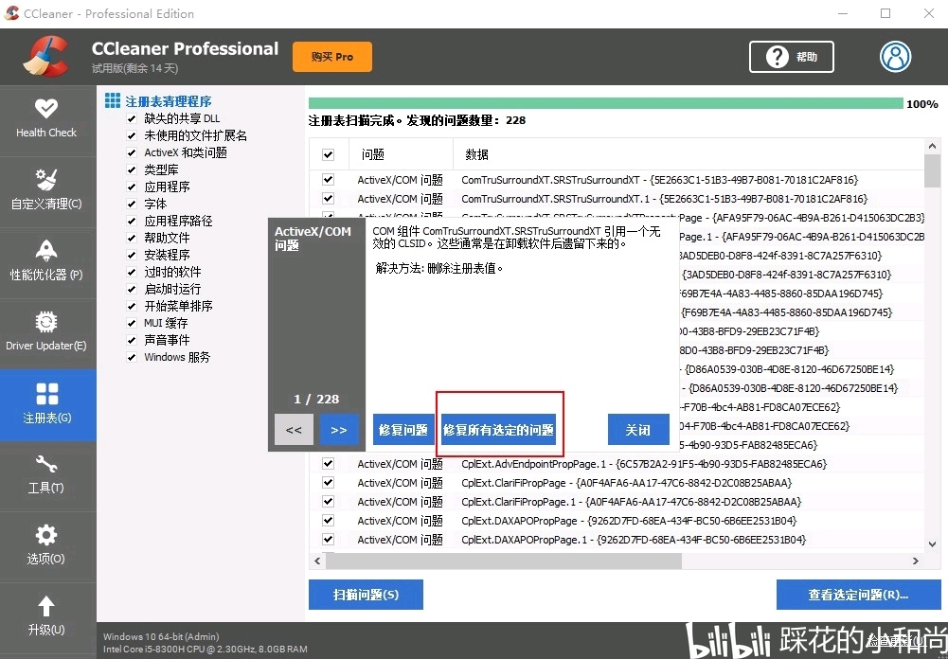Viewport: 948px width, 659px height.
Task: Click the horizontal scrollbar right arrow
Action: (x=916, y=561)
